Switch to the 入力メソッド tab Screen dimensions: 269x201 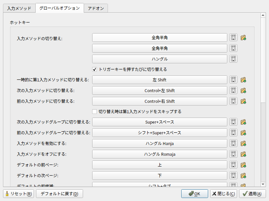tap(19, 8)
